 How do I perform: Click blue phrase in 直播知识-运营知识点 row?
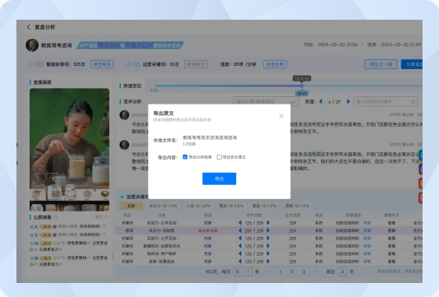coord(207,246)
